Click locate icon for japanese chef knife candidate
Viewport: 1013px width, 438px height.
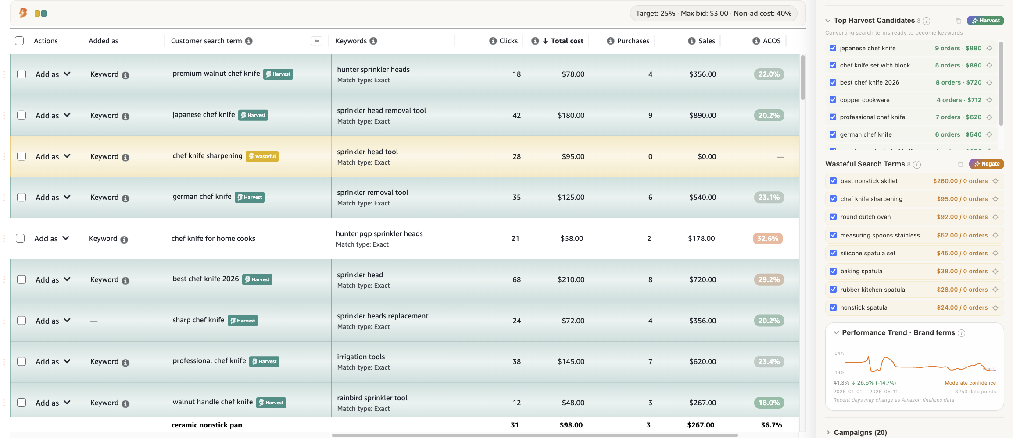coord(989,48)
